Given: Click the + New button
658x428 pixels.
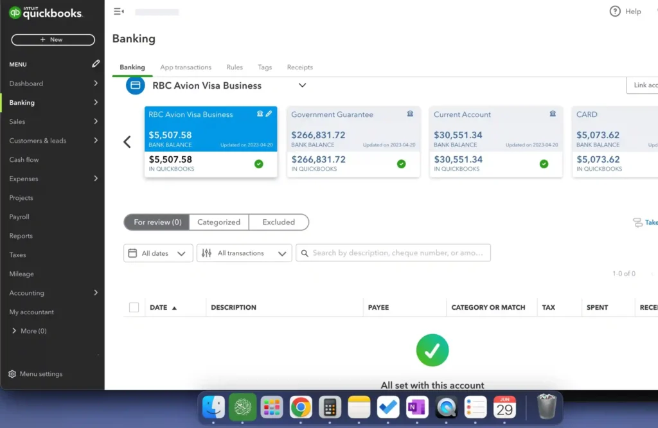Looking at the screenshot, I should click(x=53, y=39).
